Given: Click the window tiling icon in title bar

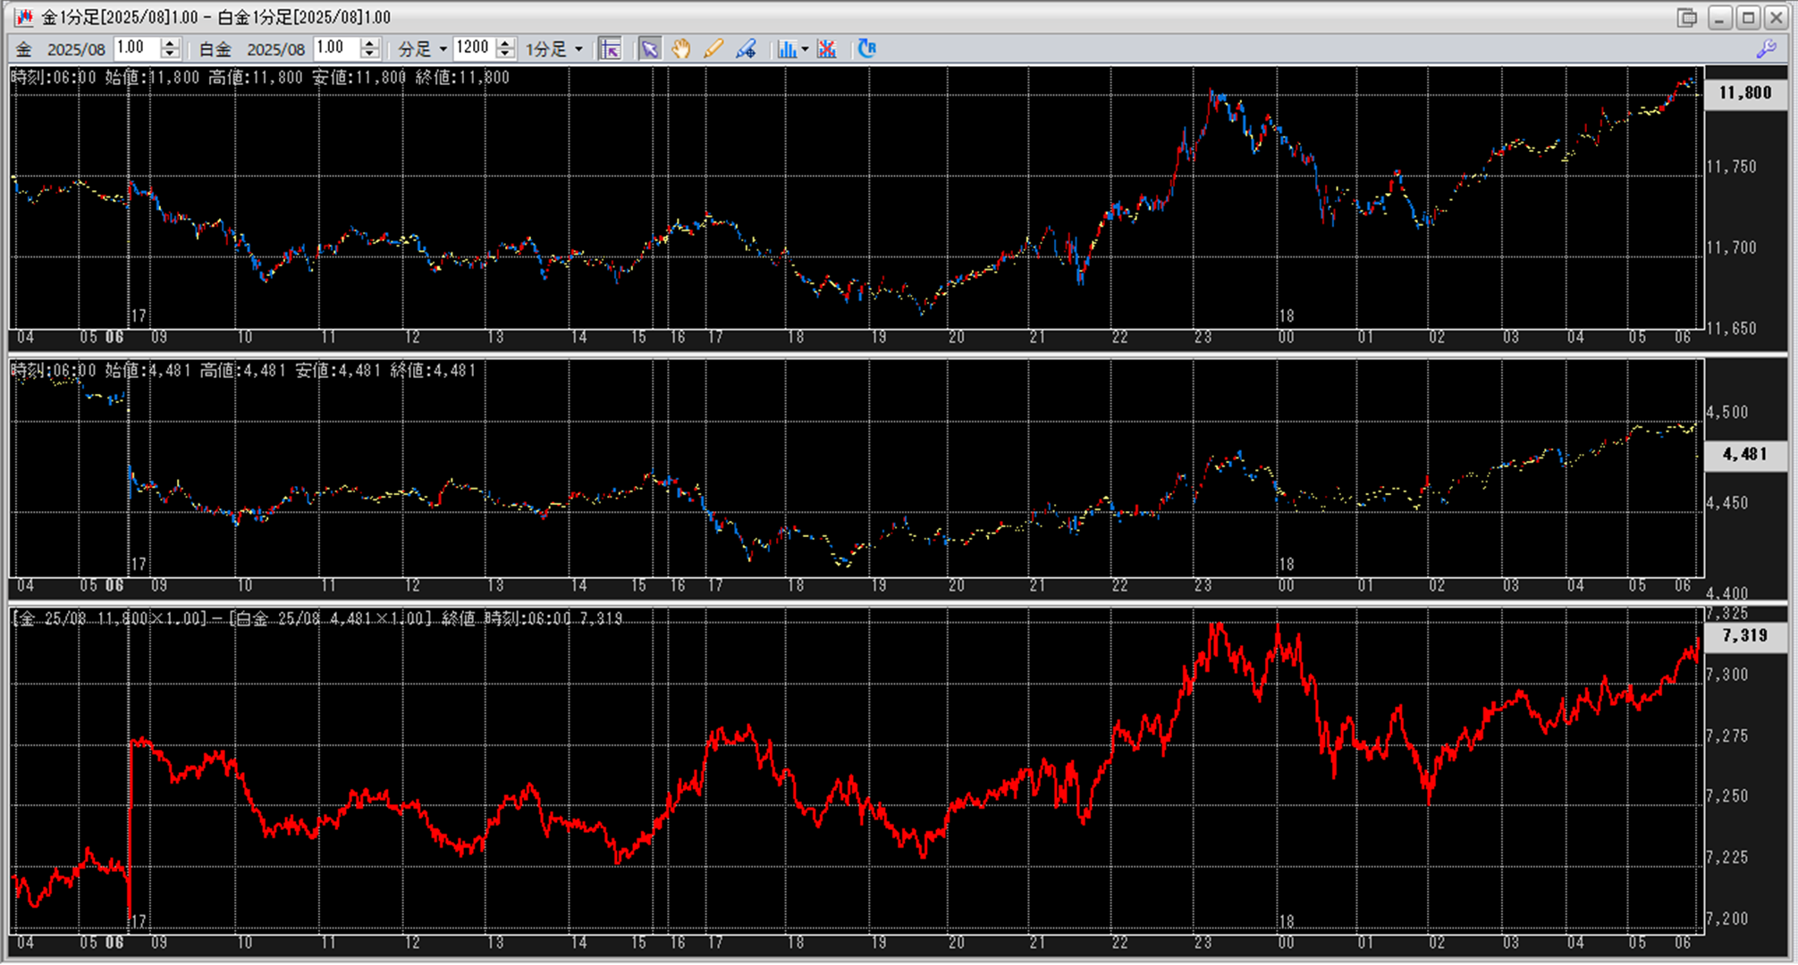Looking at the screenshot, I should click(1686, 17).
